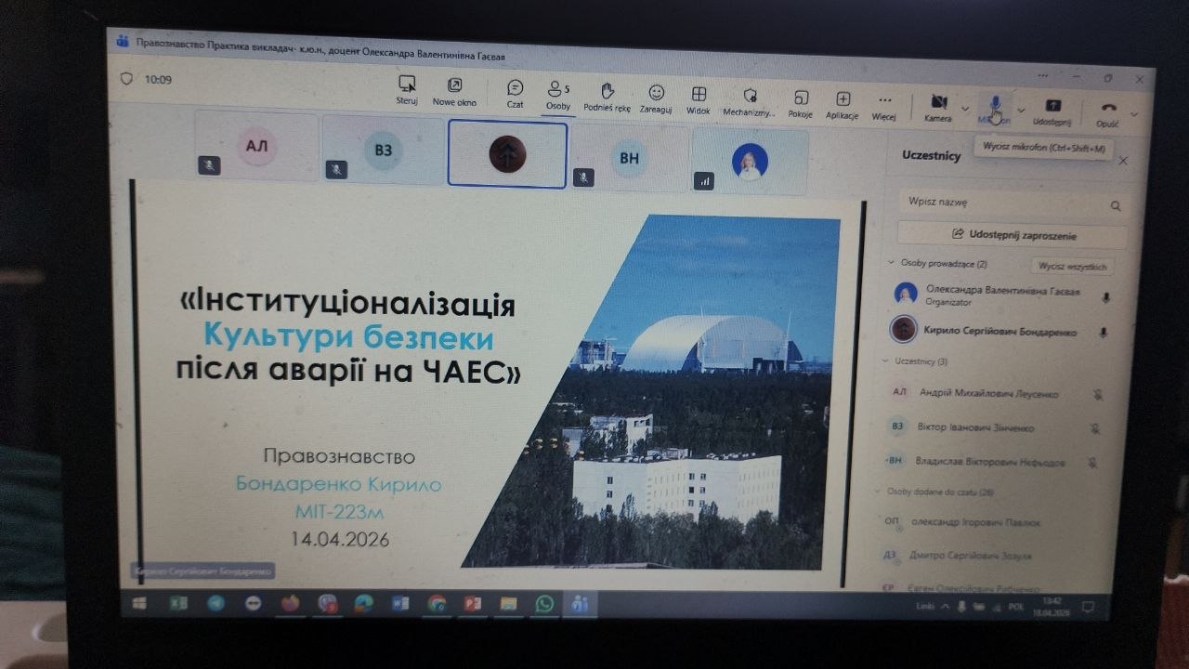Toggle the Osoby participants panel
The height and width of the screenshot is (669, 1189).
click(558, 93)
